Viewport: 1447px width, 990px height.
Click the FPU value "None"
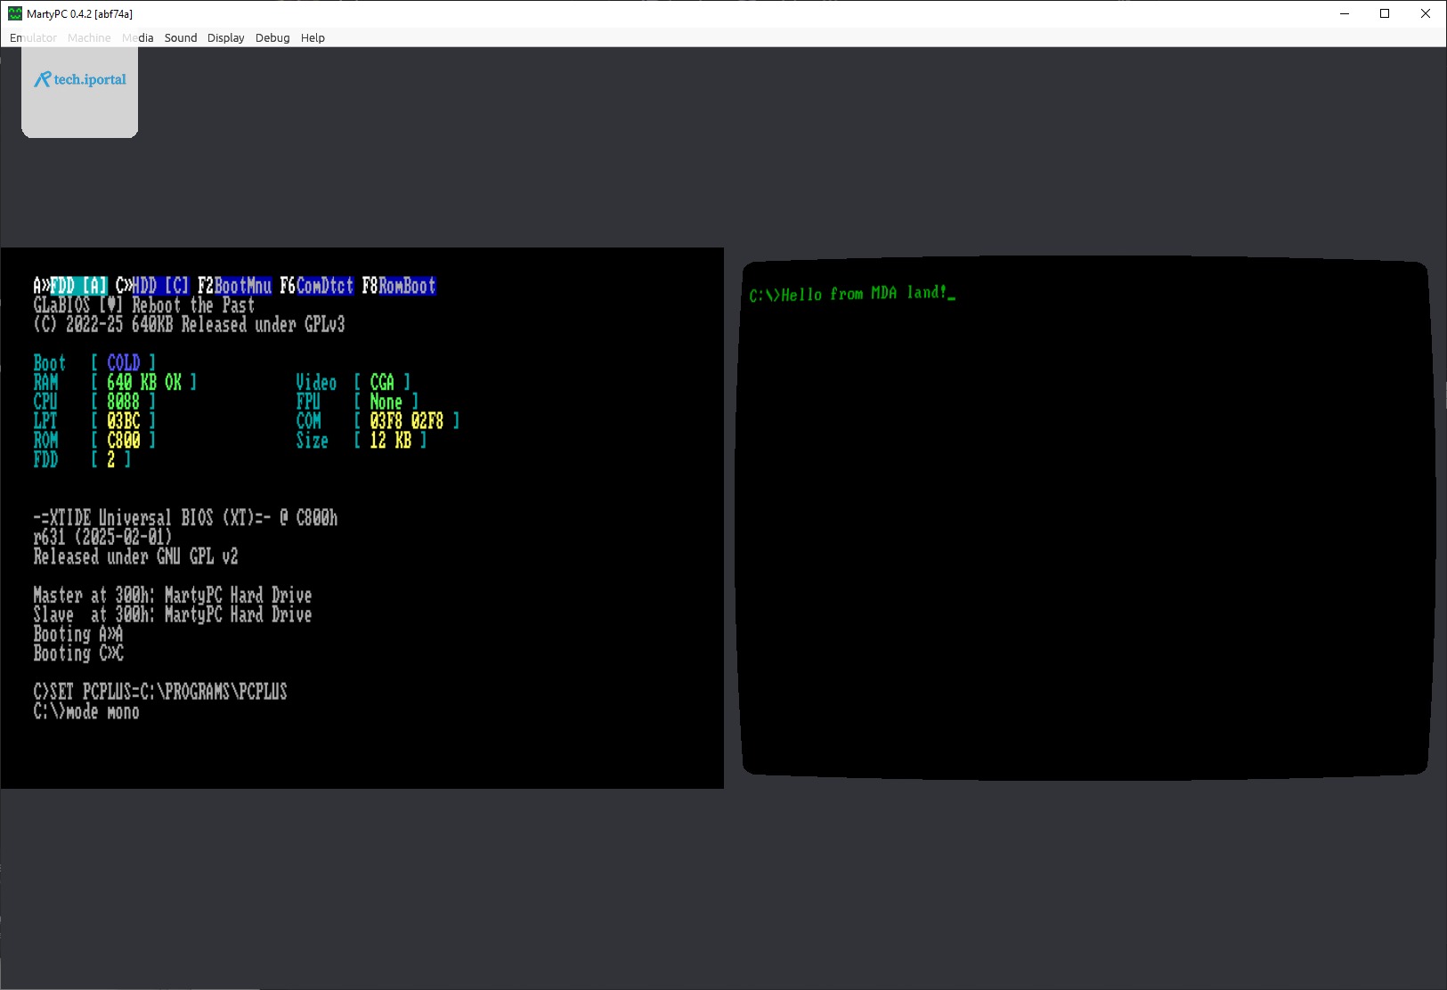click(x=386, y=402)
